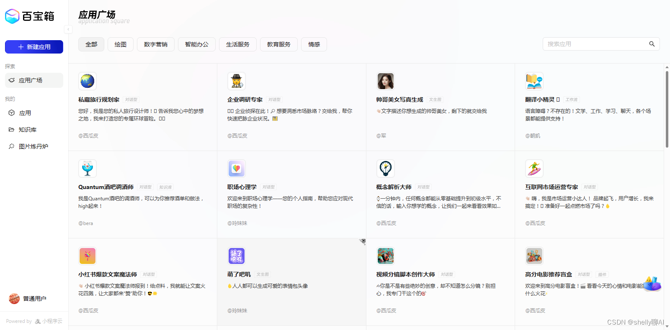Click the floating assistant mascot icon
Image resolution: width=670 pixels, height=330 pixels.
pos(652,284)
